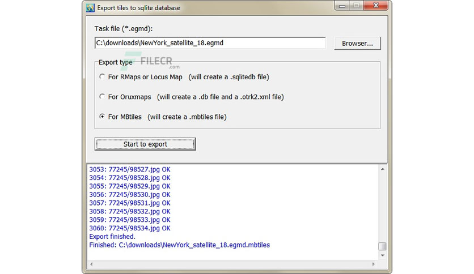The width and height of the screenshot is (474, 274).
Task: Click the vertical scrollbar thumb
Action: (382, 246)
